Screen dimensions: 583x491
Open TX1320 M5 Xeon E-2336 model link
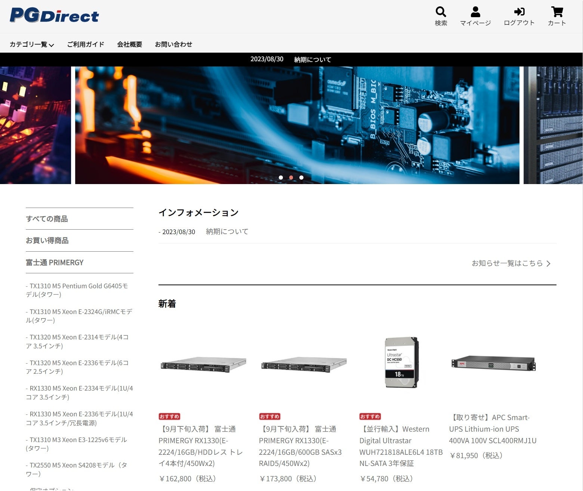[77, 367]
